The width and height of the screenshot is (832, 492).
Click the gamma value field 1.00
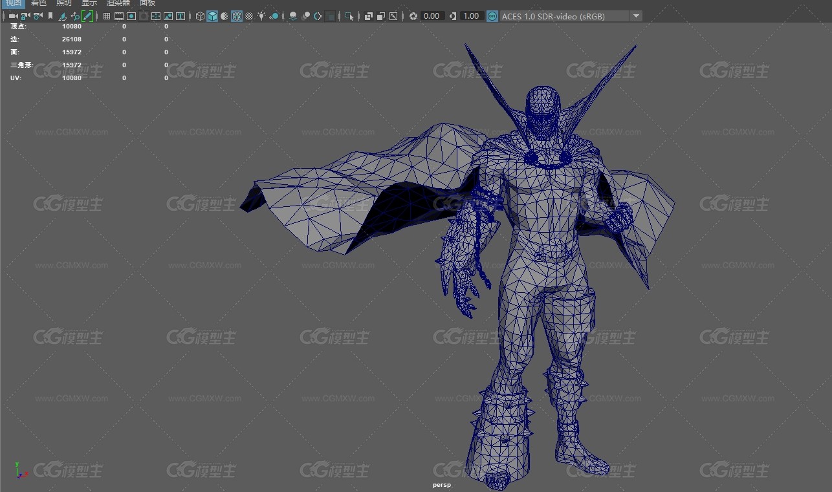(472, 16)
